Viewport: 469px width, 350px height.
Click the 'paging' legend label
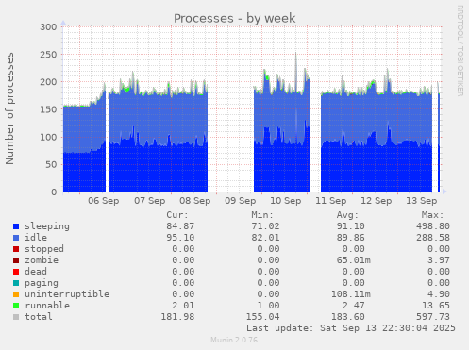coord(42,283)
